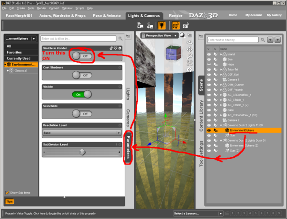The height and width of the screenshot is (219, 287).
Task: Click the viewport pan arrows icon
Action: [189, 49]
